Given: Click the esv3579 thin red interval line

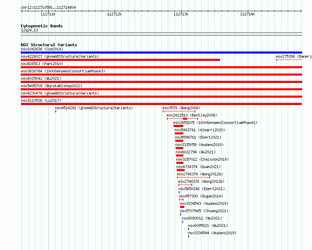Looking at the screenshot, I should click(x=179, y=111).
